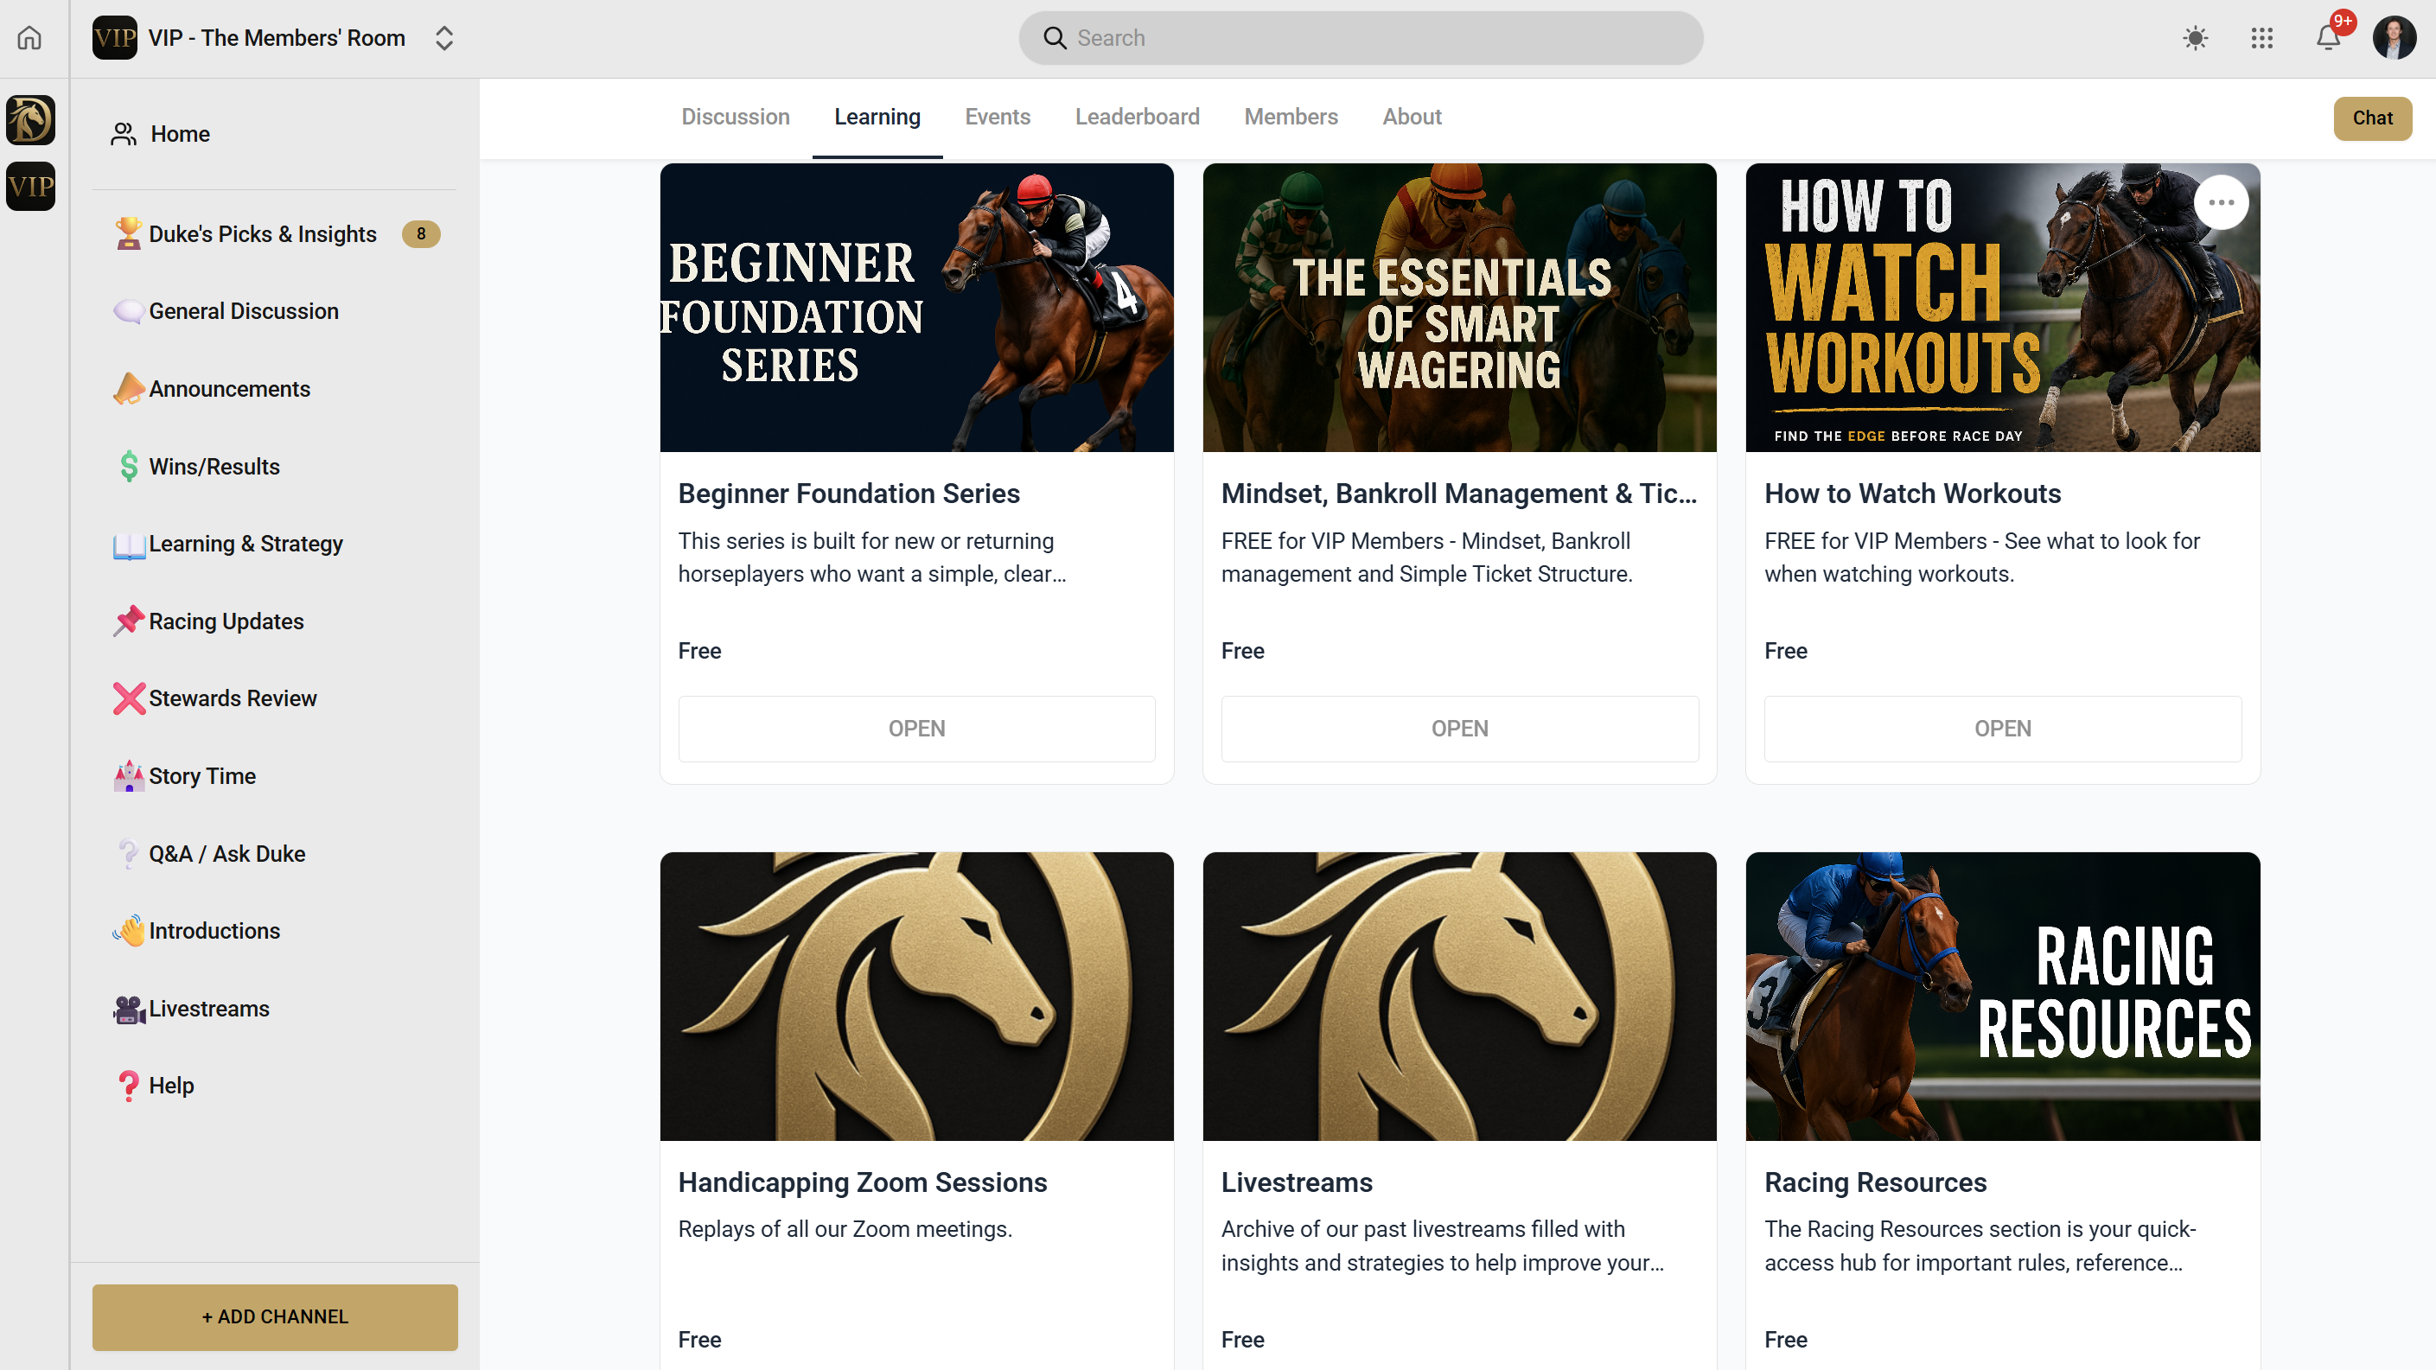The height and width of the screenshot is (1370, 2436).
Task: Click the dollar sign icon for Wins/Results
Action: pos(128,466)
